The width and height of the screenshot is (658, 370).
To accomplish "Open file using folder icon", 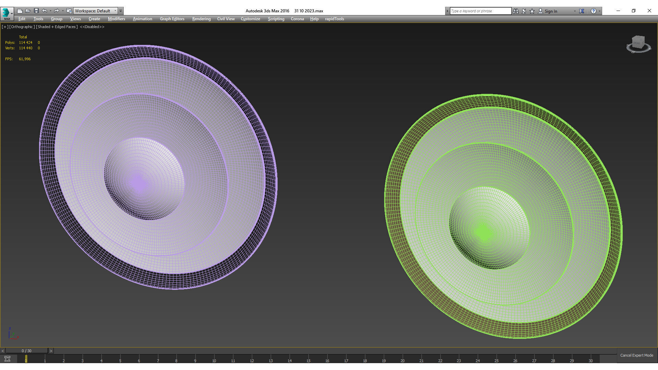I will 28,11.
